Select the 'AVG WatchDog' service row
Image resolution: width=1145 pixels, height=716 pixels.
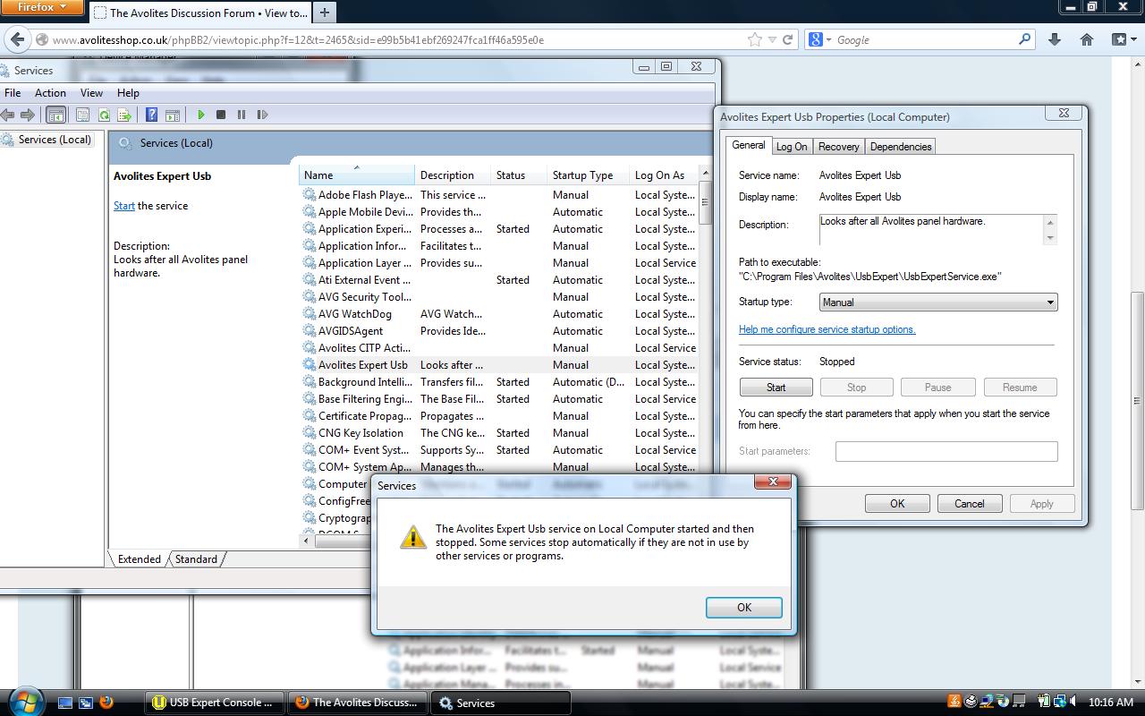499,314
